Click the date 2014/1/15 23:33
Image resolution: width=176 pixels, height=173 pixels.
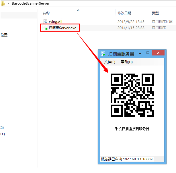tap(131, 28)
